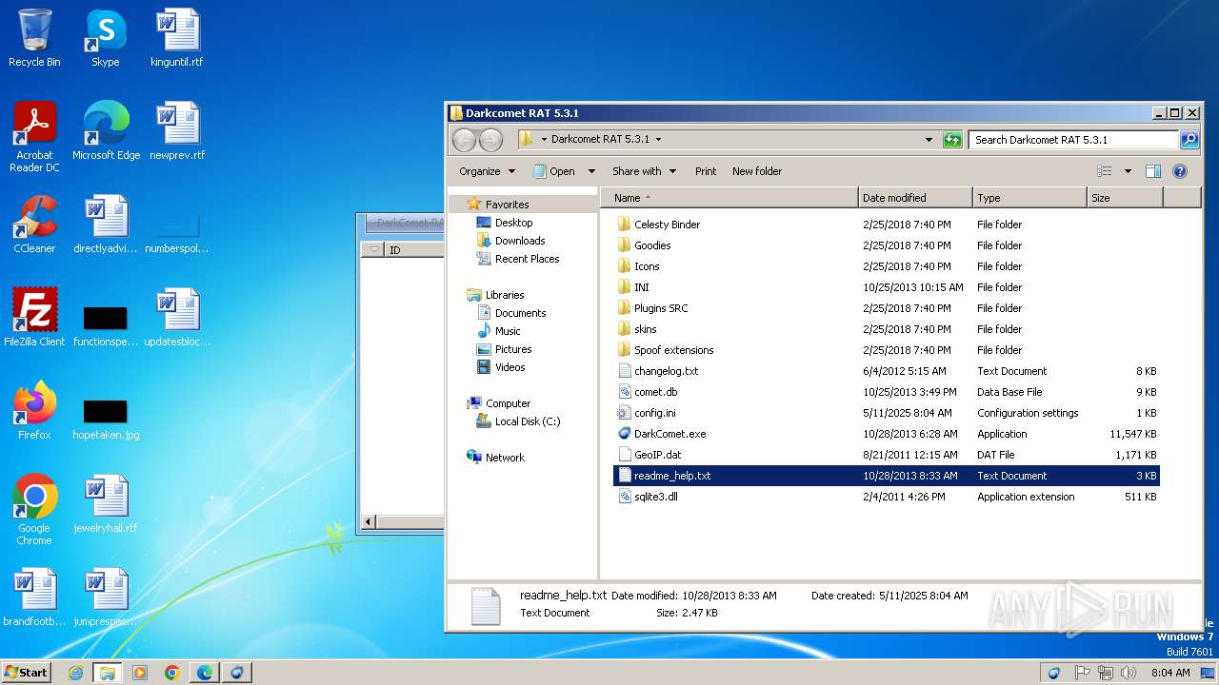Click the volume icon in system tray
Image resolution: width=1219 pixels, height=685 pixels.
(1130, 673)
